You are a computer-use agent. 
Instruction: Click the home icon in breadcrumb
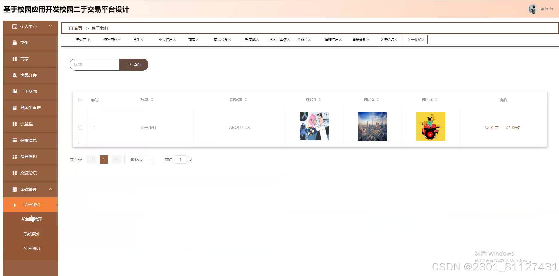(x=71, y=28)
